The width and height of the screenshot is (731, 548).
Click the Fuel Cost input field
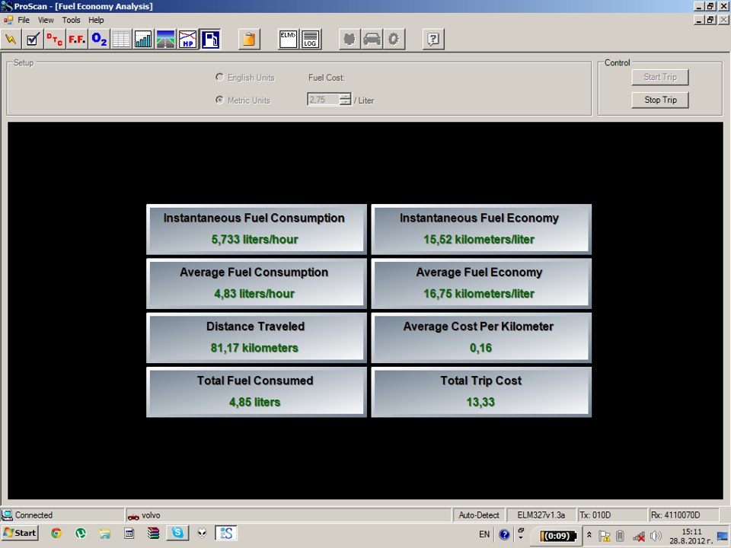[x=323, y=100]
